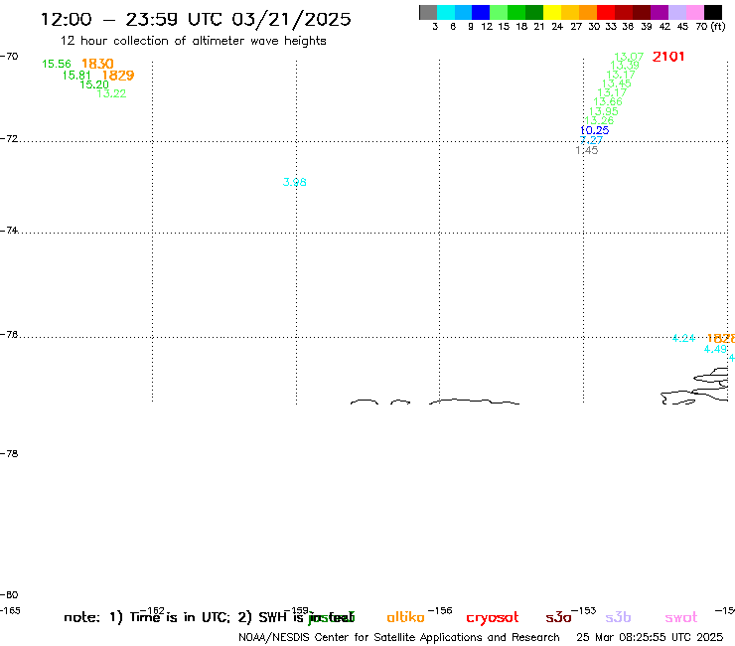Click the wave height value 13.66
735x646 pixels.
pos(608,101)
